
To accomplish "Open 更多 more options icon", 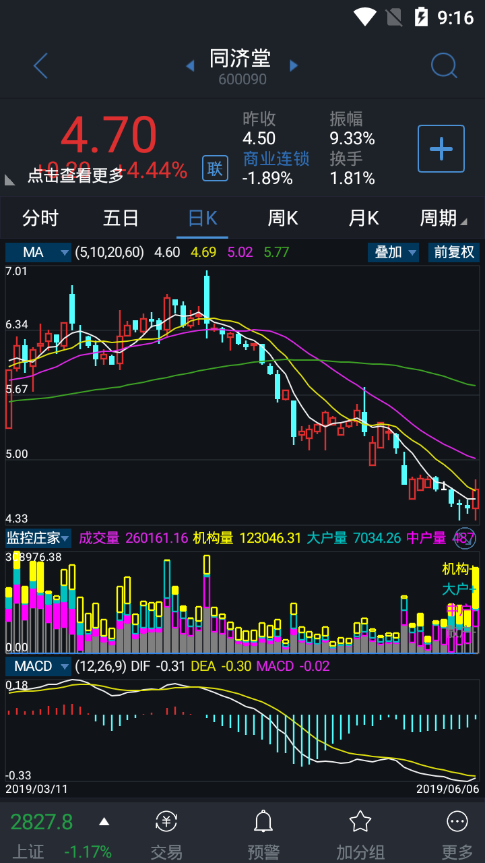I will (457, 821).
